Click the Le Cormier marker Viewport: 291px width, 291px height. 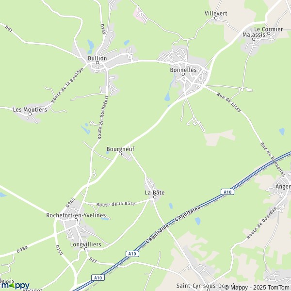269,33
